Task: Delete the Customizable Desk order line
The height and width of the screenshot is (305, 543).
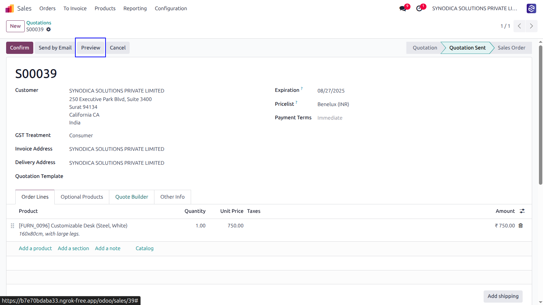Action: [x=521, y=226]
